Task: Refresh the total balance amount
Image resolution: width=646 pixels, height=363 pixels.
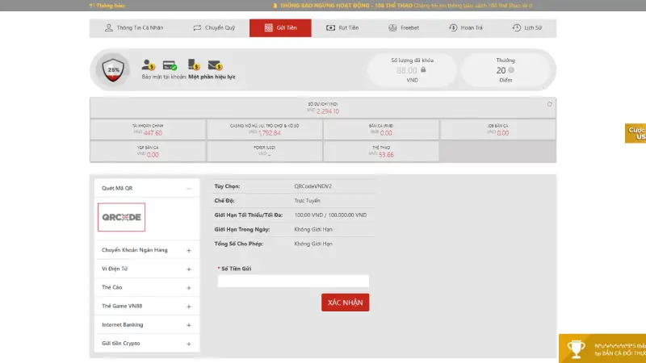Action: pos(549,104)
